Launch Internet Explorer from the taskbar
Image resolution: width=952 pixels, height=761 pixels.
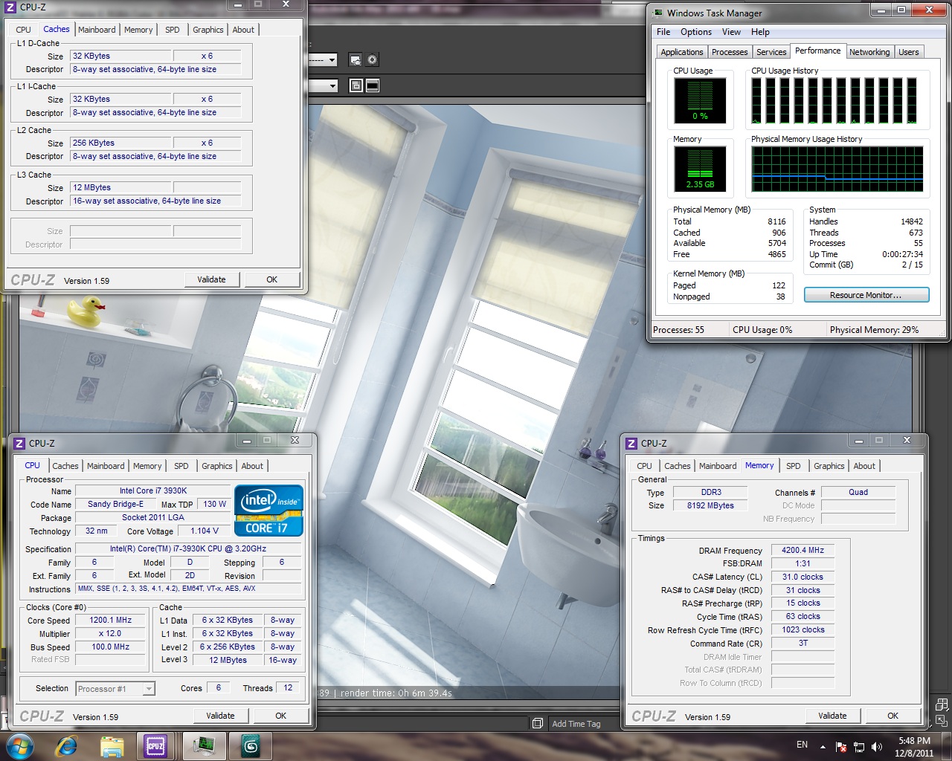pyautogui.click(x=67, y=745)
